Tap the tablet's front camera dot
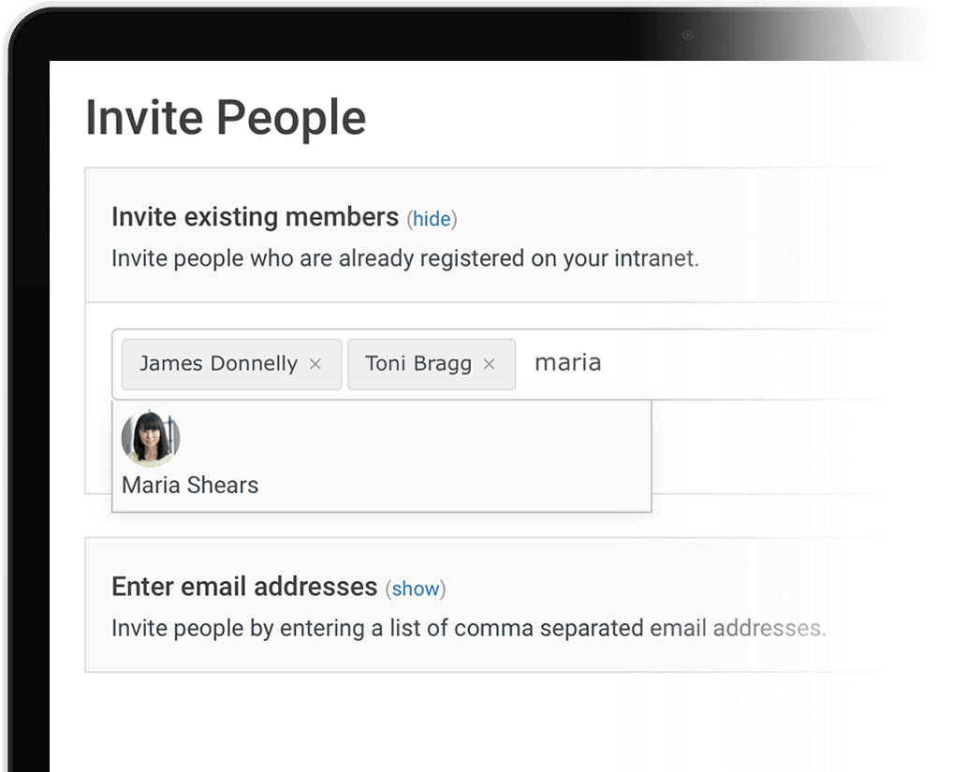 pos(688,36)
